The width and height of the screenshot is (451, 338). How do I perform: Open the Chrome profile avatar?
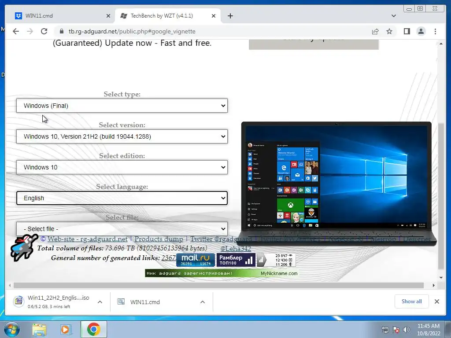point(421,31)
